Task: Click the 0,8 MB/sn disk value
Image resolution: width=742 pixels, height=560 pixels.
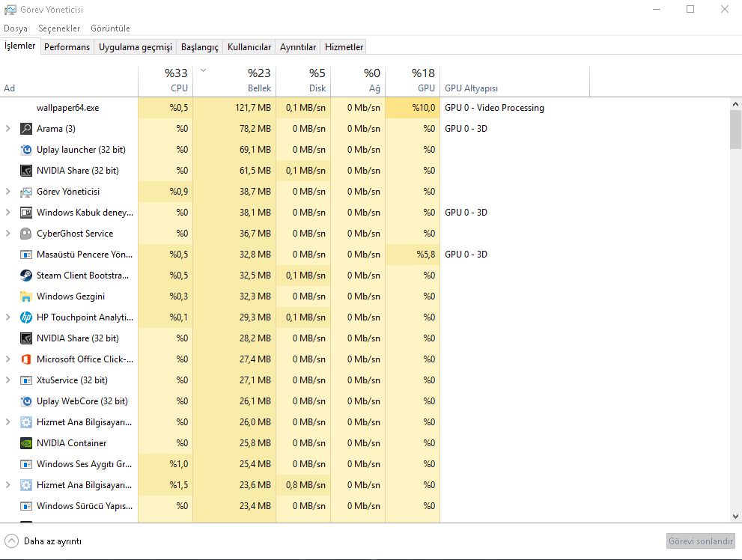Action: [x=305, y=485]
